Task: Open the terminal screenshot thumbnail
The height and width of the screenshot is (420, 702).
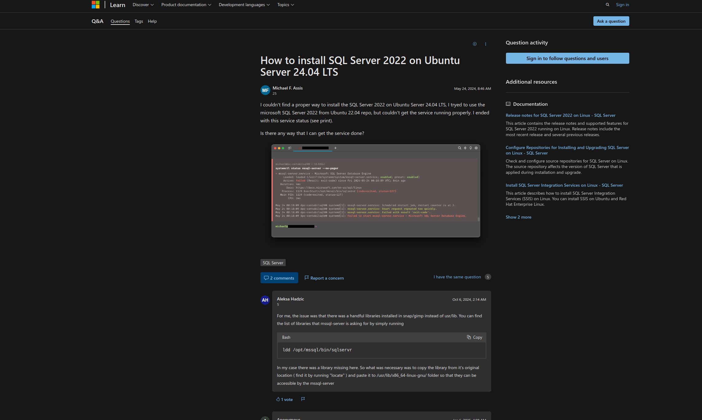Action: [376, 191]
